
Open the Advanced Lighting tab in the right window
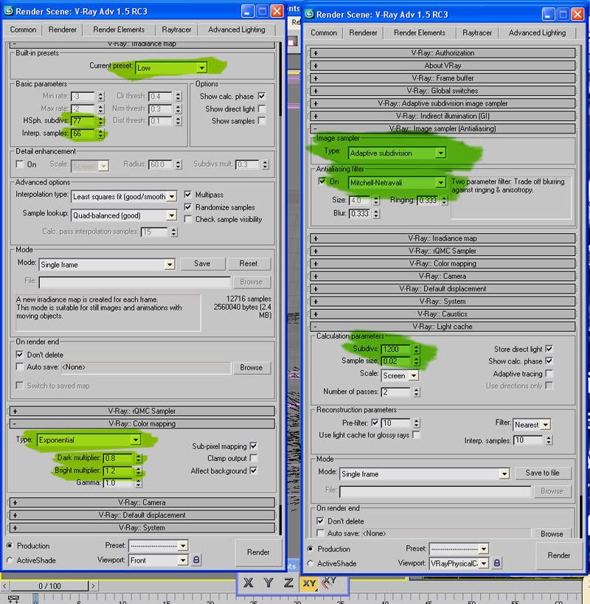click(x=537, y=32)
